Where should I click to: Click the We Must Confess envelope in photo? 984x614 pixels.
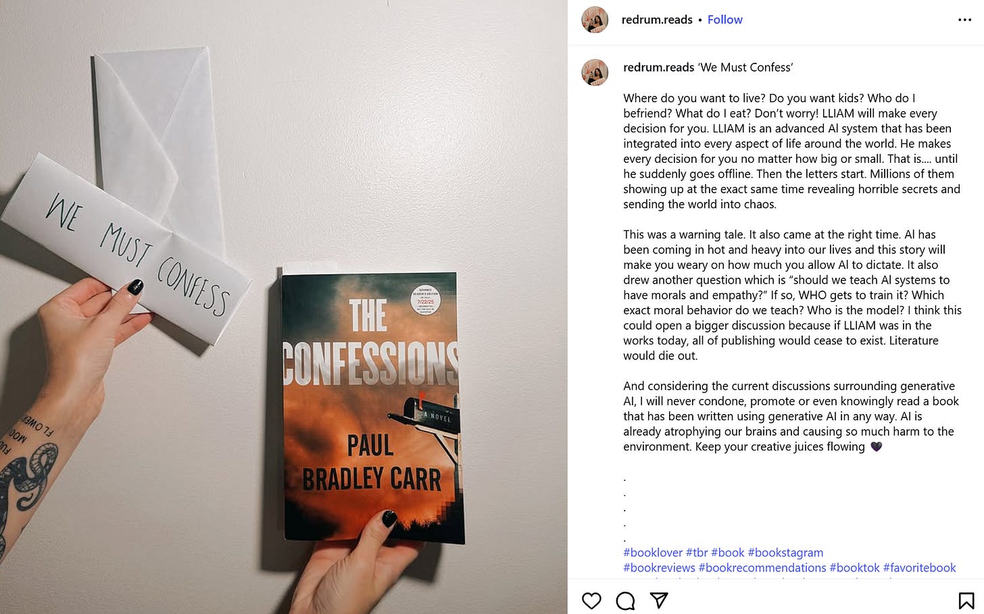pyautogui.click(x=125, y=250)
